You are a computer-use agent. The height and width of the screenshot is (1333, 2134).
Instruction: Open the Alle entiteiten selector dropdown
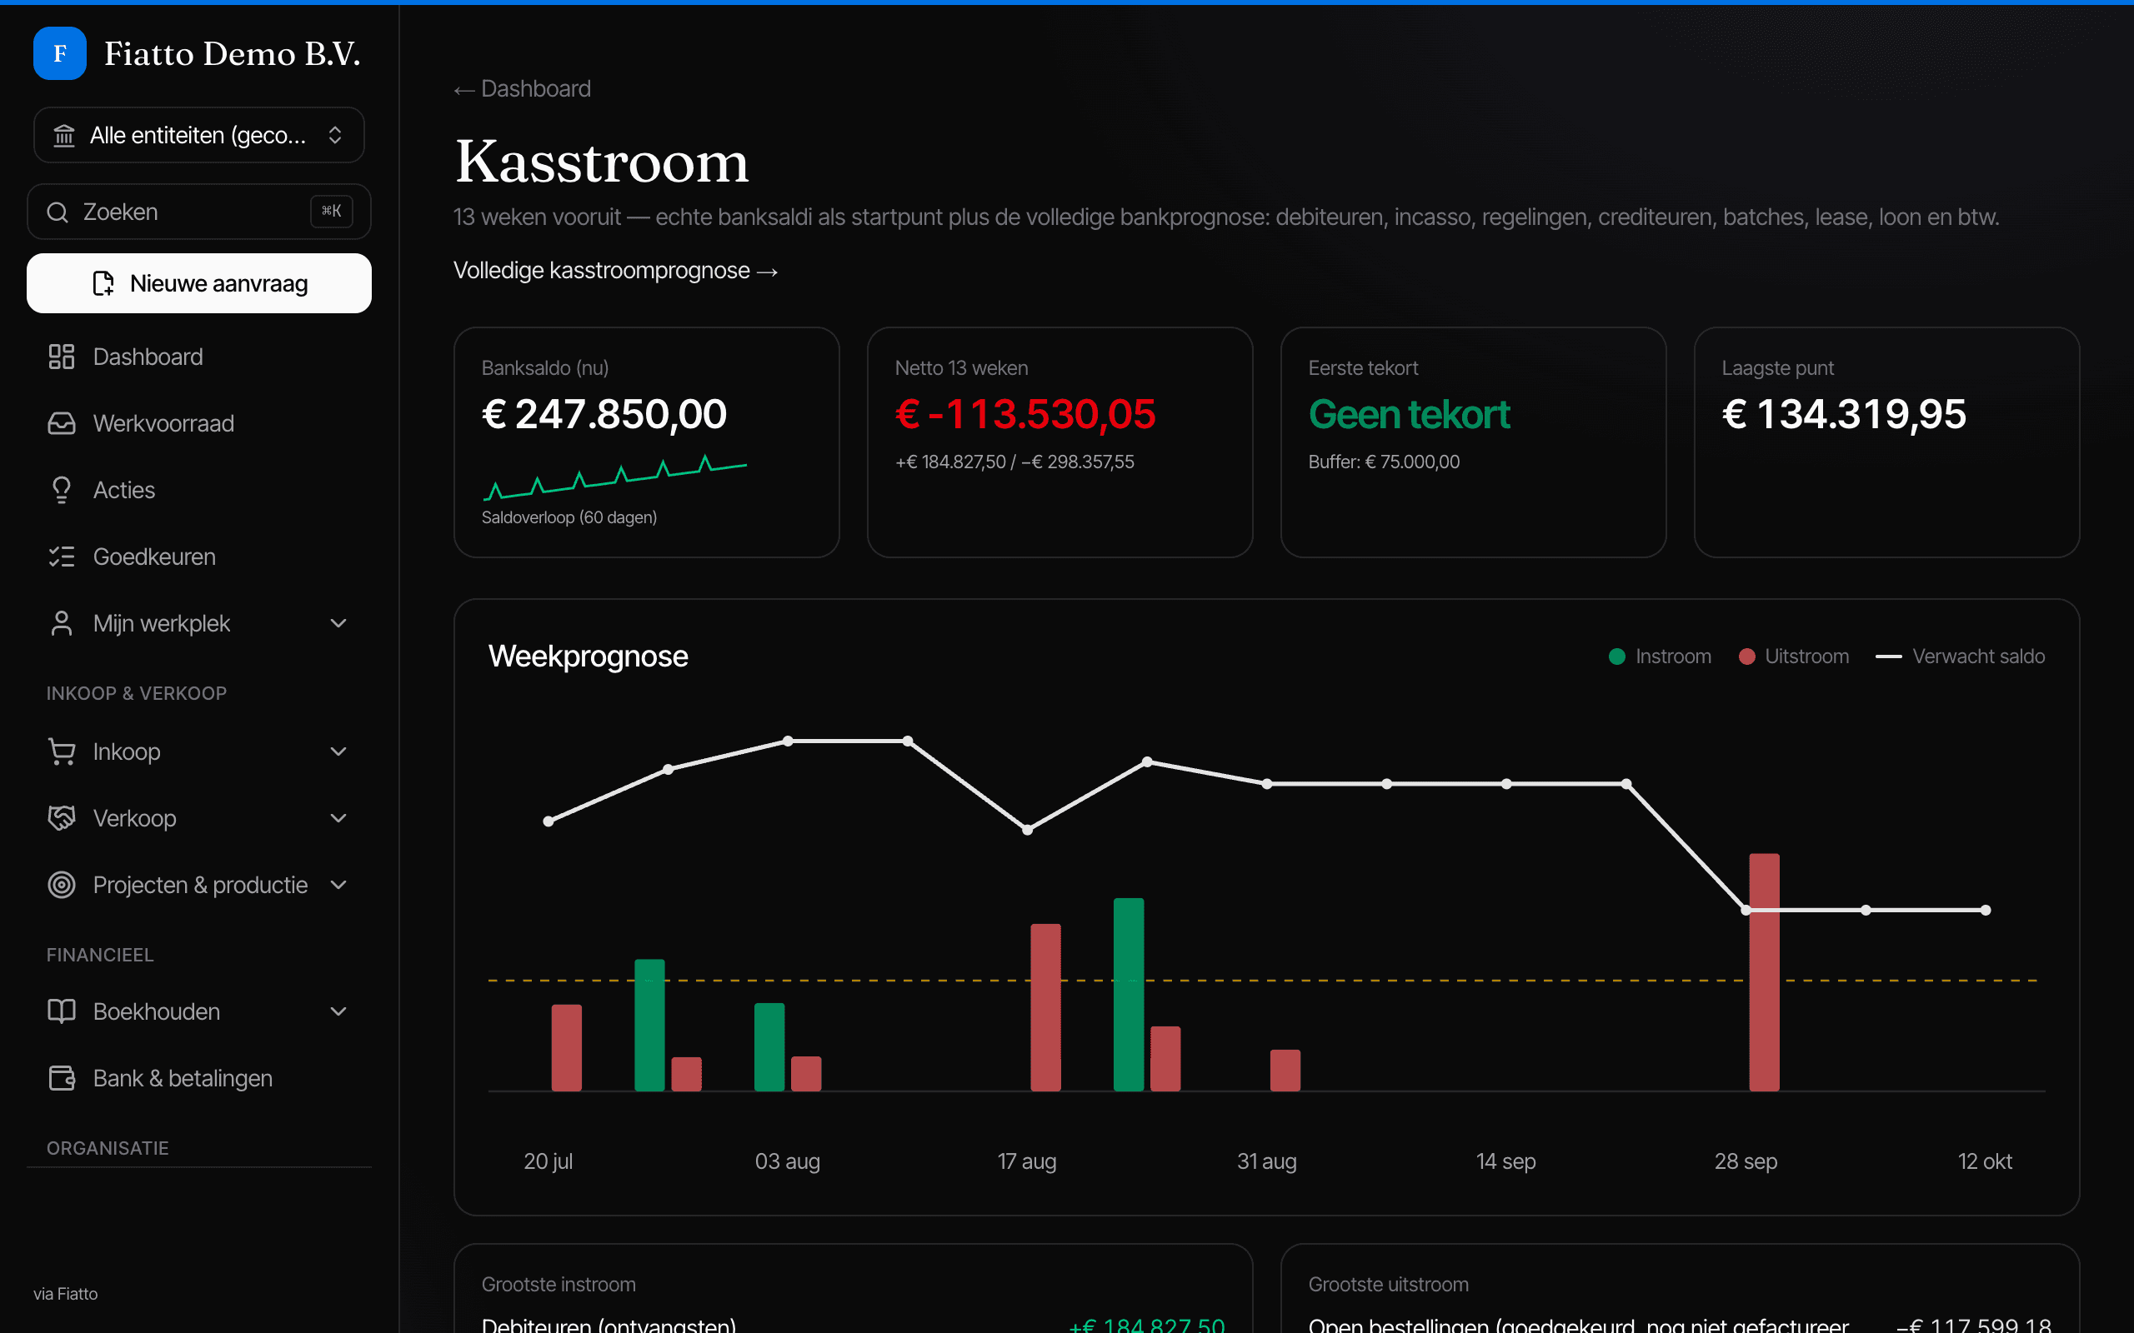click(x=199, y=135)
